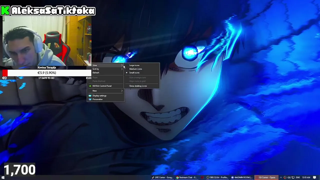Select Large icons view option
The image size is (320, 180).
142,65
